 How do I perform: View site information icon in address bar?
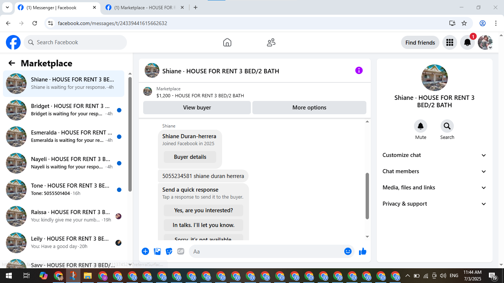(51, 23)
